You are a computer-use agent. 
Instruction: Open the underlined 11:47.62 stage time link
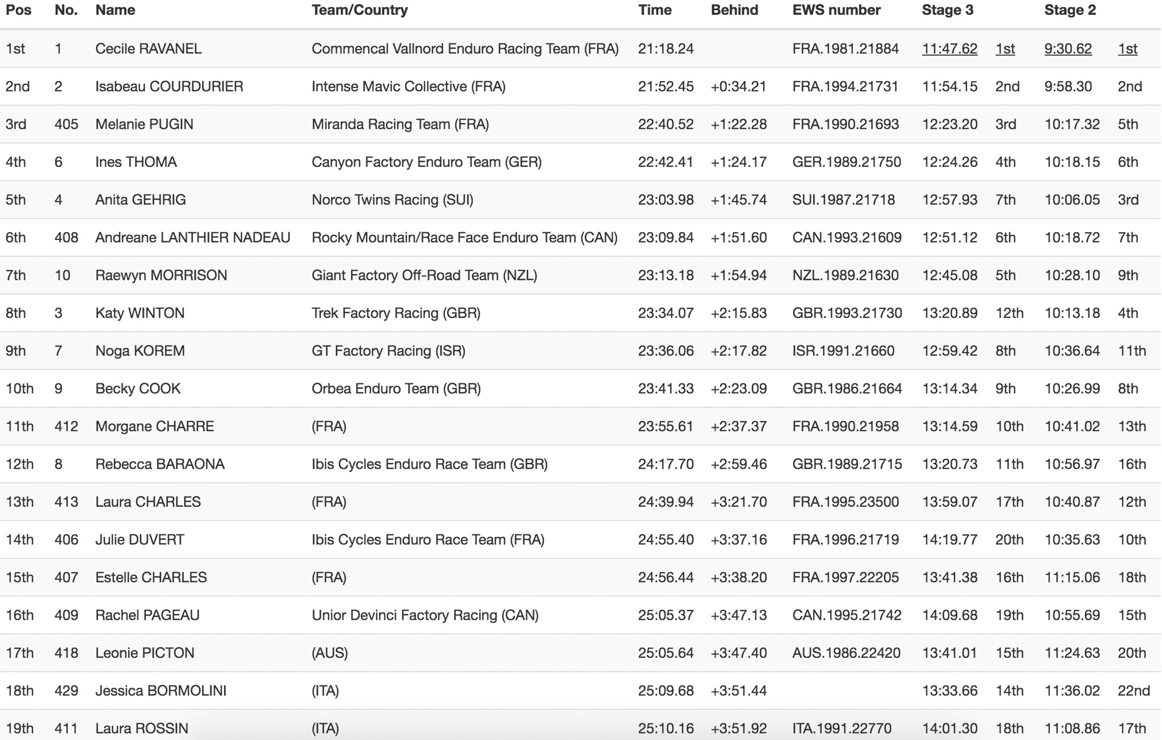click(949, 49)
